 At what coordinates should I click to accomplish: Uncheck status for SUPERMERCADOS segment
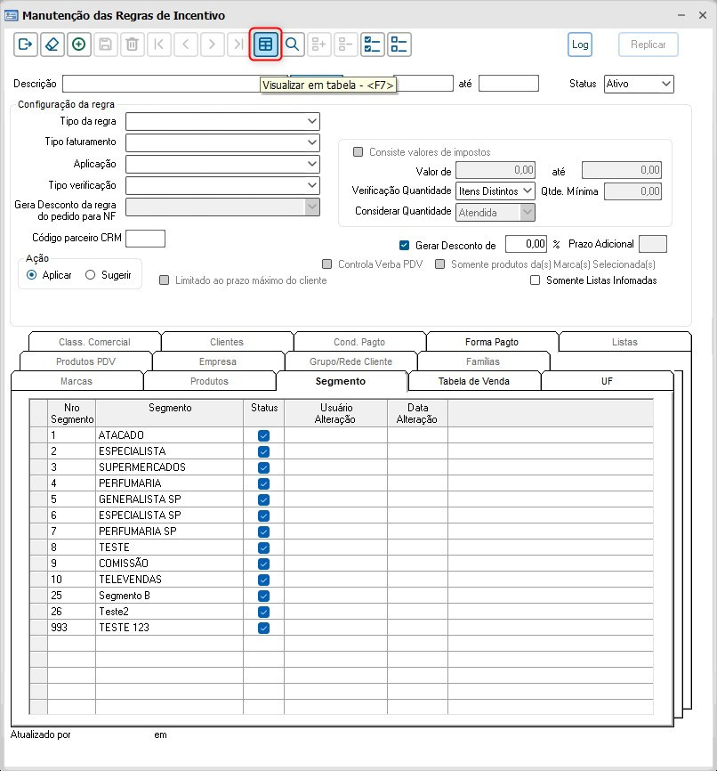[264, 467]
